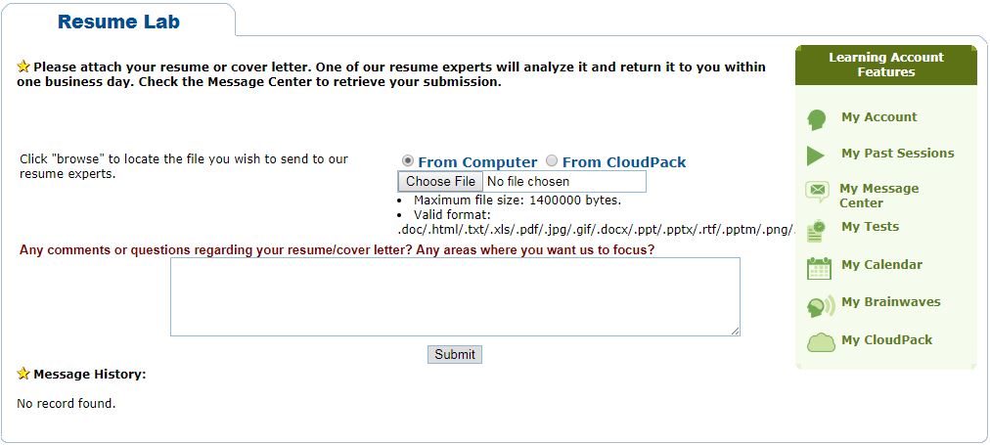Click inside the comments text area

point(455,297)
